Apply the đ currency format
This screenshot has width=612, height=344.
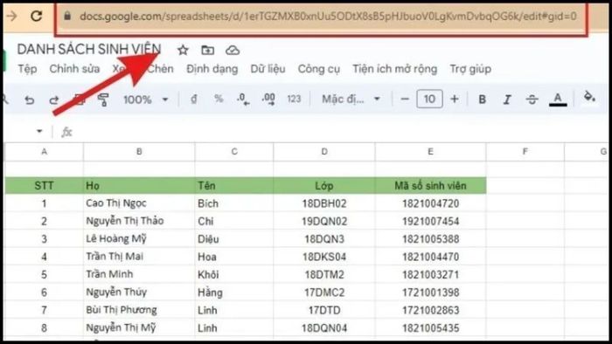(x=193, y=100)
